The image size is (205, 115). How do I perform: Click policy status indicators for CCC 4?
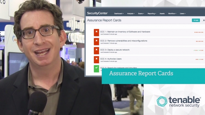(x=200, y=59)
